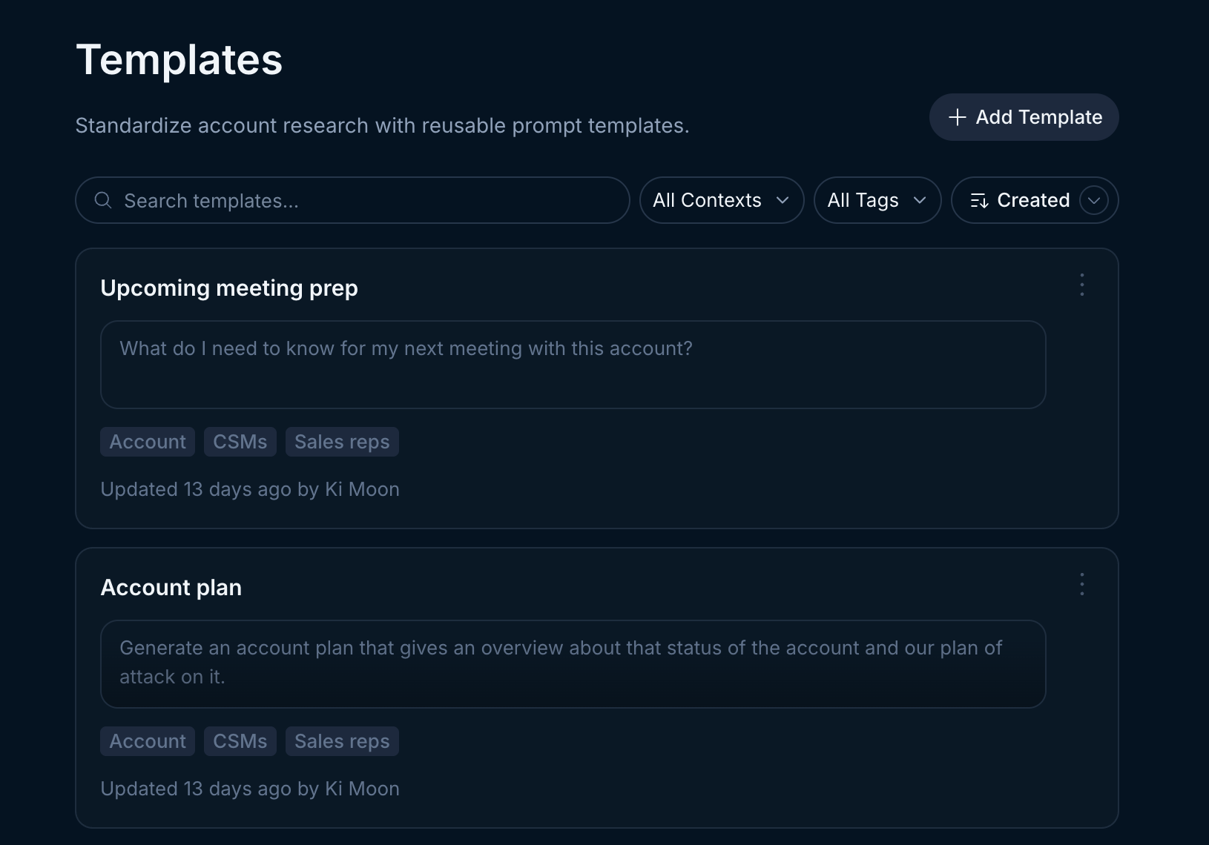Expand the All Contexts dropdown
Viewport: 1209px width, 845px height.
[720, 200]
